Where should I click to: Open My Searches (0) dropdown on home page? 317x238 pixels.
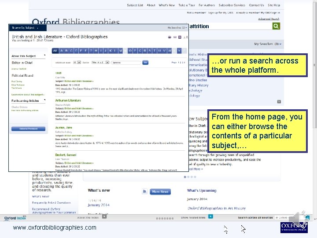268,44
